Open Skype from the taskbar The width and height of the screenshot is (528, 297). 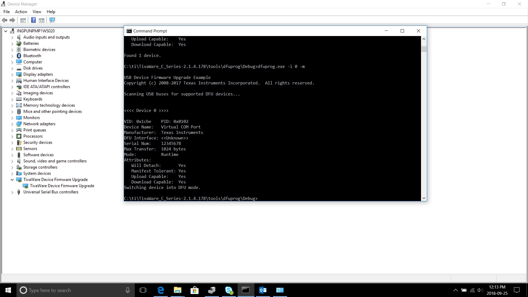coord(229,290)
